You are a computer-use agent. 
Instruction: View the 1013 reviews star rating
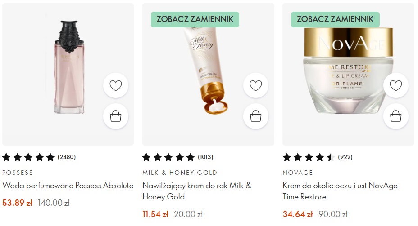(178, 157)
